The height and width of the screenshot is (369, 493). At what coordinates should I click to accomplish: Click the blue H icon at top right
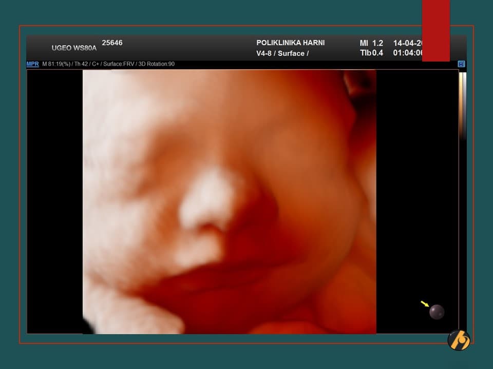461,64
